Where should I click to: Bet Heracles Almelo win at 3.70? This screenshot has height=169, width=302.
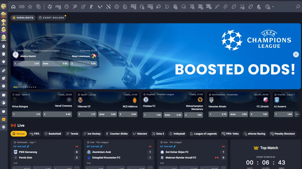[x=218, y=114]
